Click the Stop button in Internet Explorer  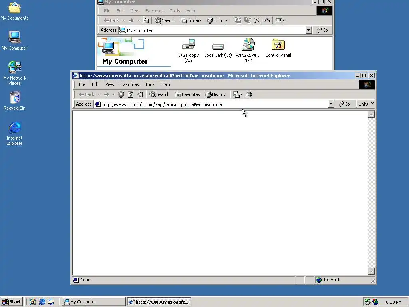[121, 94]
